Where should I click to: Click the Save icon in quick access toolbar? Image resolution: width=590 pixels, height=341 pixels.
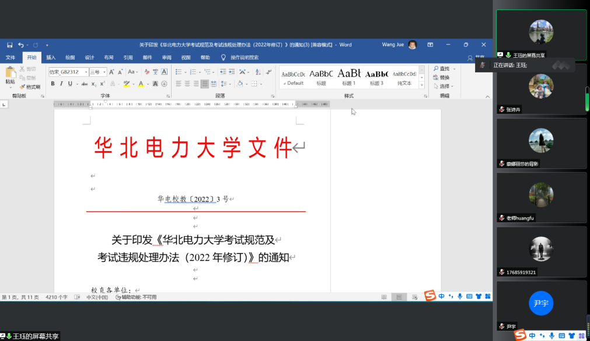click(9, 45)
